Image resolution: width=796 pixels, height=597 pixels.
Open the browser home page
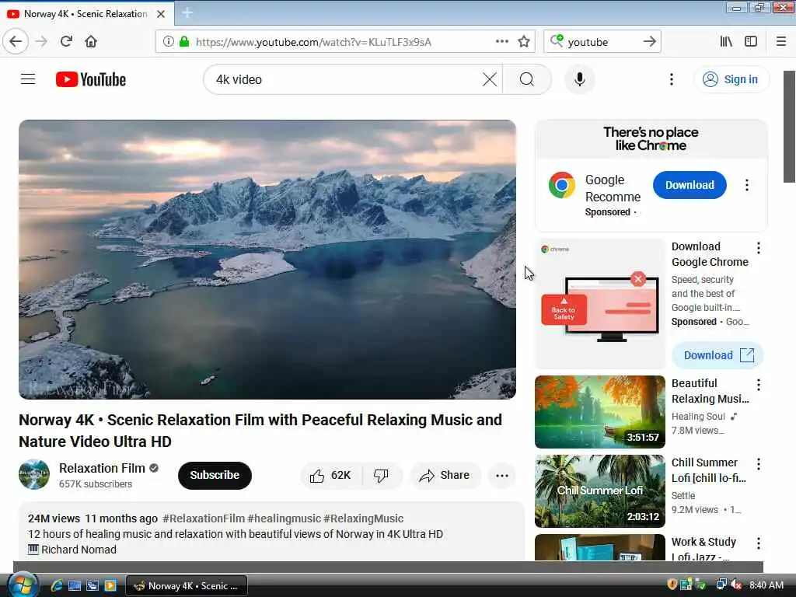(x=91, y=42)
